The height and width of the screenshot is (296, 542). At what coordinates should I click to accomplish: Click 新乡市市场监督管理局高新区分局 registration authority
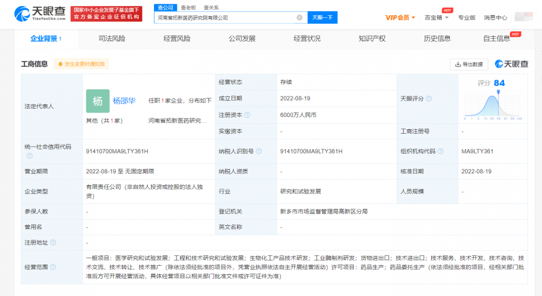324,212
